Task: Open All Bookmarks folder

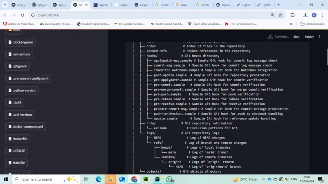Action: [313, 24]
